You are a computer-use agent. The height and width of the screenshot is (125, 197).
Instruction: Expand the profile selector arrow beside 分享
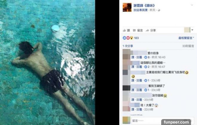pos(192,30)
